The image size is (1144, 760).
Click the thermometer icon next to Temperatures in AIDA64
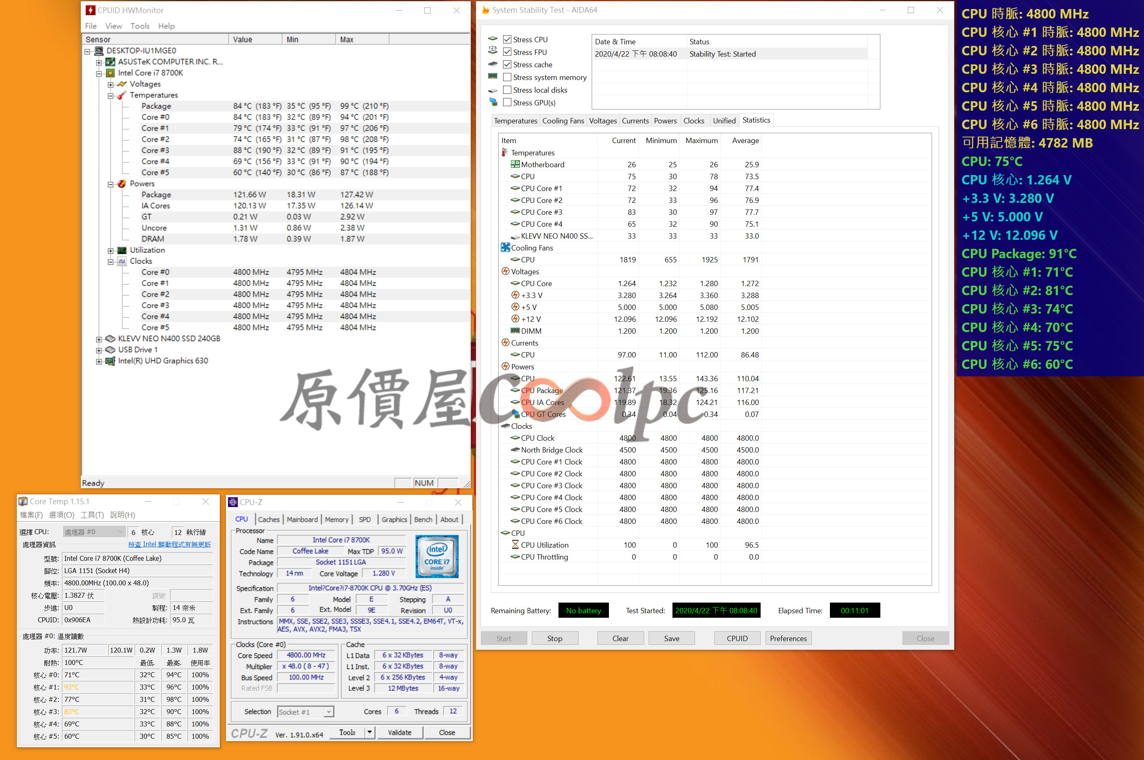tap(505, 152)
